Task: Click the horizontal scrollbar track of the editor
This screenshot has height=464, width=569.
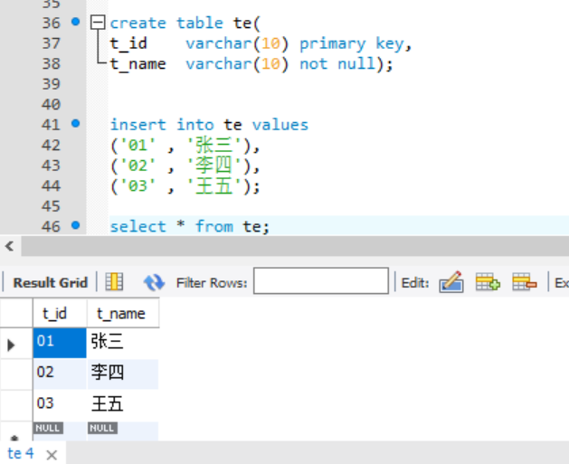Action: click(x=295, y=246)
